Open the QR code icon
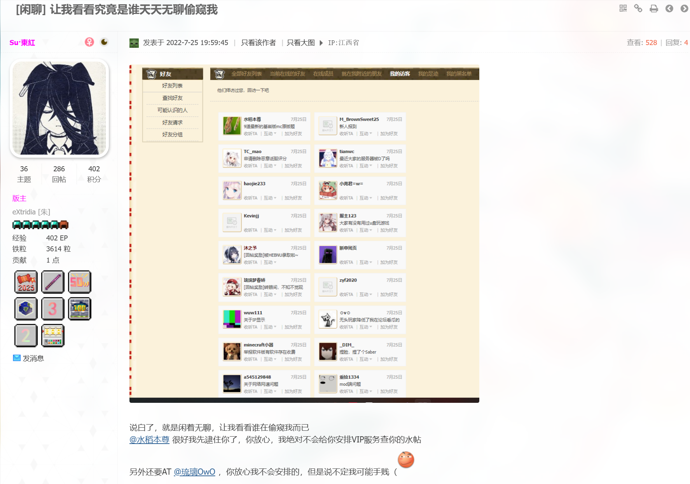Viewport: 690px width, 484px height. pyautogui.click(x=623, y=8)
